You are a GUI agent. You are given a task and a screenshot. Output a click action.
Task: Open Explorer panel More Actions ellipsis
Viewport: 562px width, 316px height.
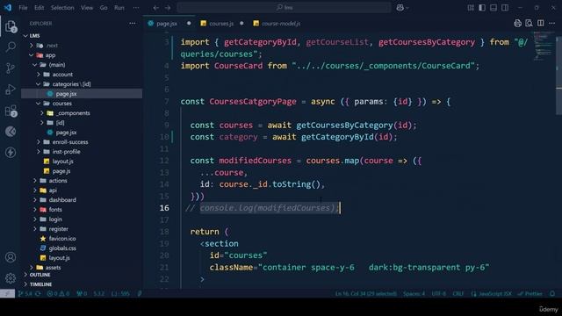pyautogui.click(x=133, y=24)
